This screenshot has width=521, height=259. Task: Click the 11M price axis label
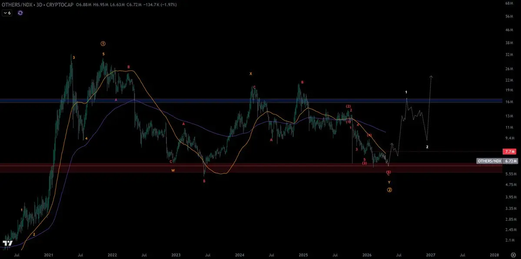[x=510, y=127]
